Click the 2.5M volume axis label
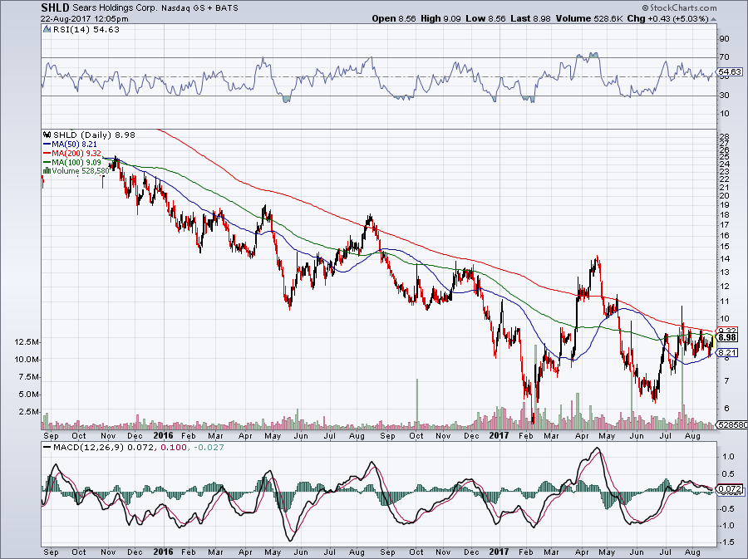 (x=28, y=411)
